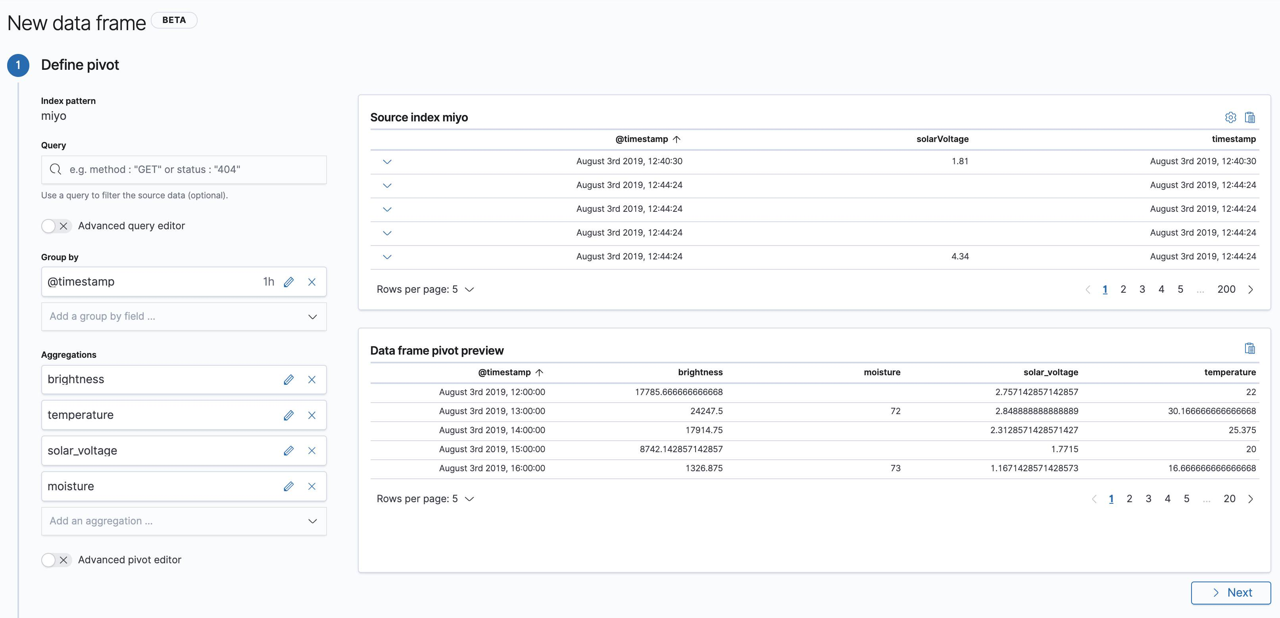1280x618 pixels.
Task: Open the Add an aggregation dropdown
Action: click(184, 521)
